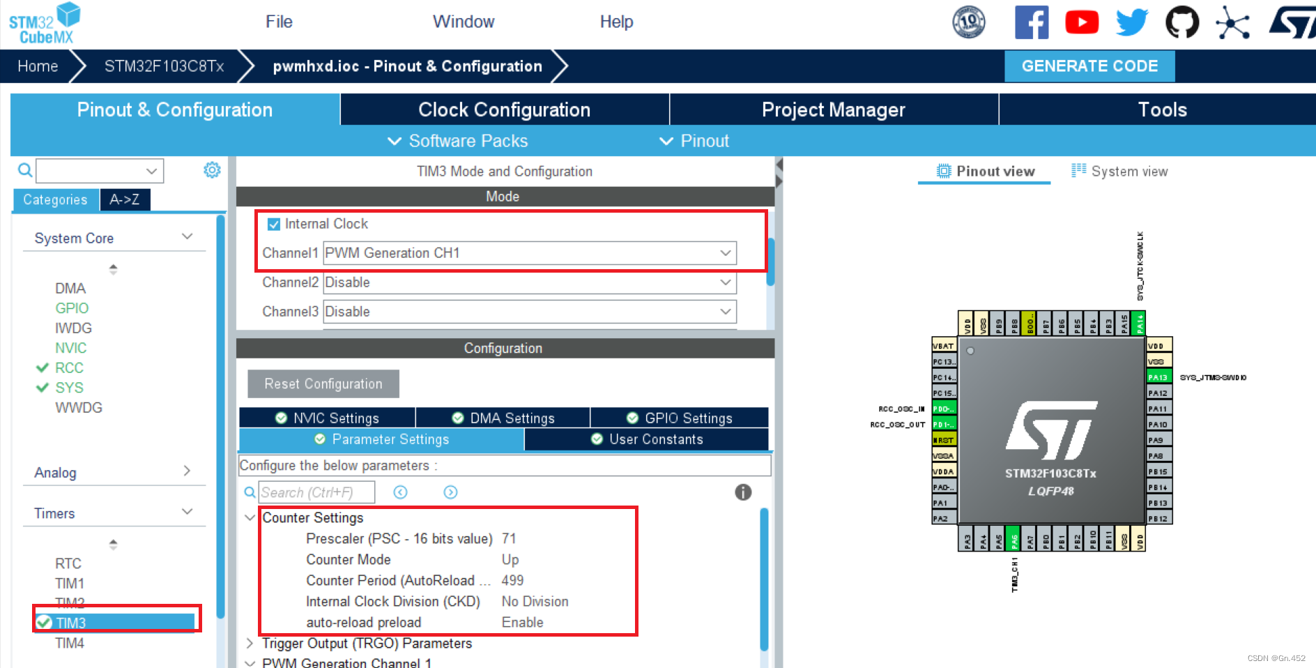Viewport: 1316px width, 668px height.
Task: Open the Help menu
Action: click(x=617, y=22)
